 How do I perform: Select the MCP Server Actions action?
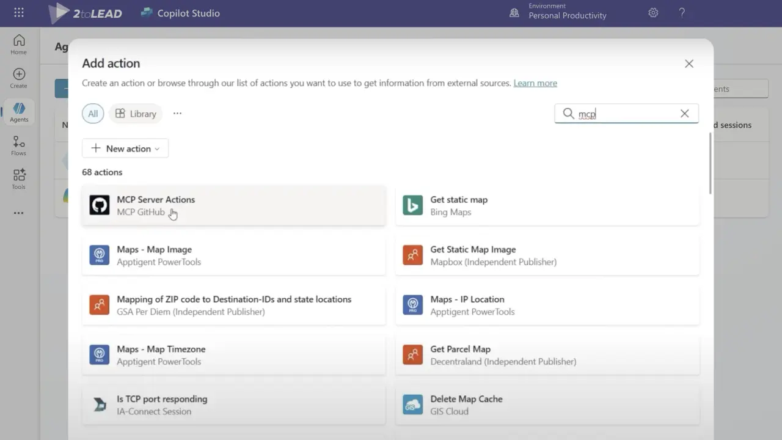click(x=234, y=205)
